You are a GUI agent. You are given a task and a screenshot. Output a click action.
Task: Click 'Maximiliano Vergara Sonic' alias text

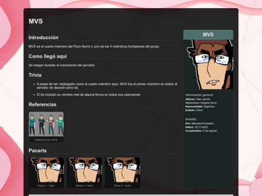pyautogui.click(x=201, y=103)
